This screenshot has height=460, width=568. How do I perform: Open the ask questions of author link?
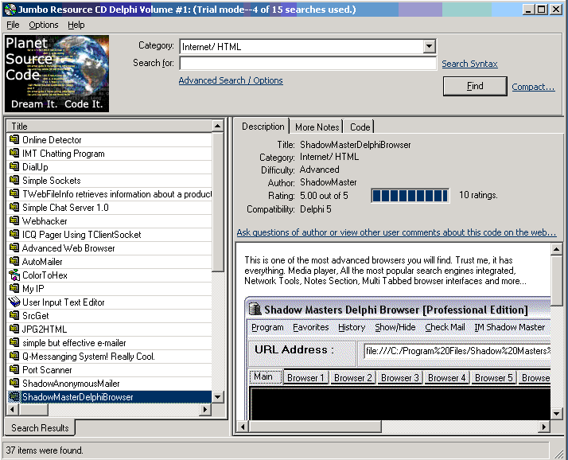[x=396, y=232]
